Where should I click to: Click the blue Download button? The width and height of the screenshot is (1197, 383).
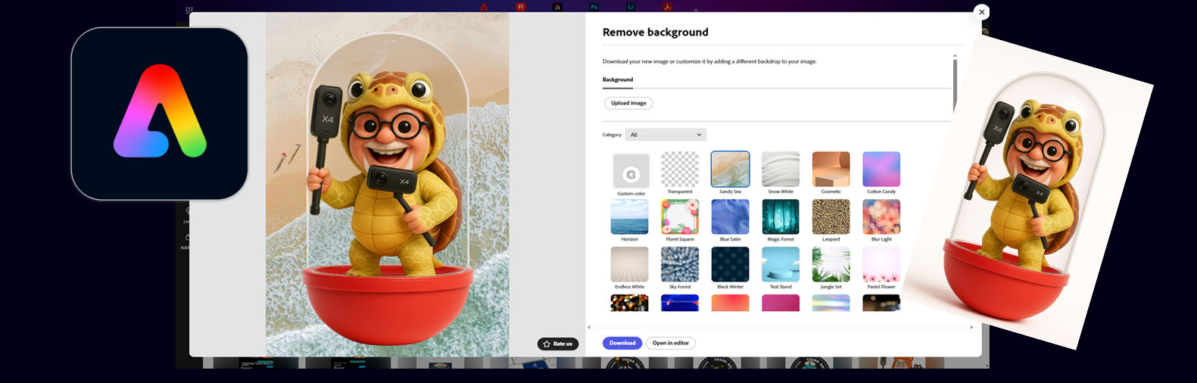[x=622, y=343]
